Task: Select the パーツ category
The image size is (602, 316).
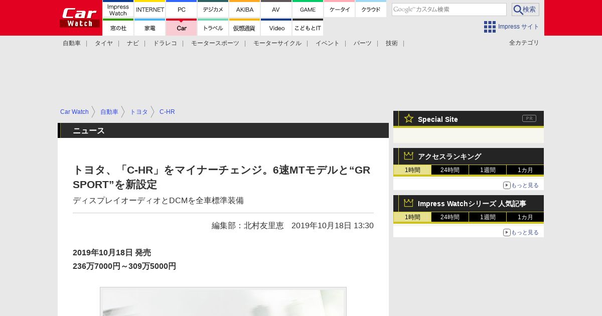Action: pyautogui.click(x=363, y=43)
